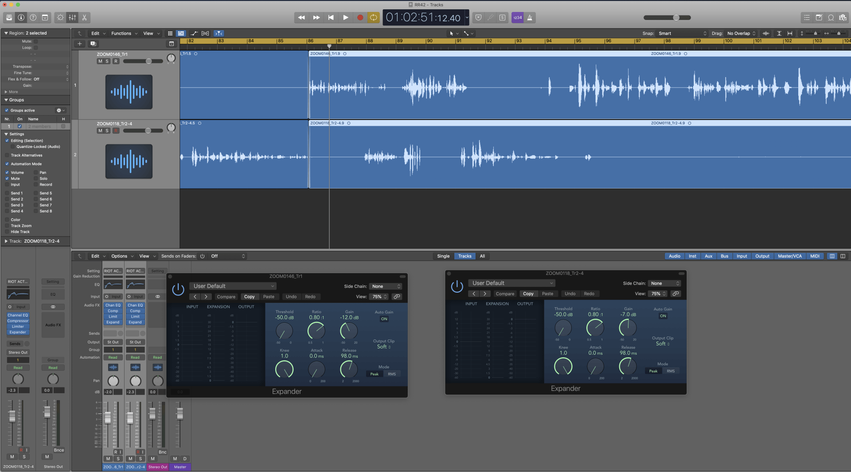Click the metronome icon
The height and width of the screenshot is (472, 851).
pos(530,18)
